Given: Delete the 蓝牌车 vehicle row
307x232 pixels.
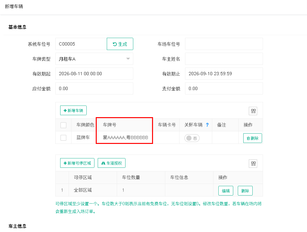Looking at the screenshot, I should (x=252, y=138).
